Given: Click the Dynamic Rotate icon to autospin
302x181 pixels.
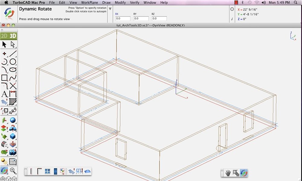Looking at the screenshot, I should 9,14.
